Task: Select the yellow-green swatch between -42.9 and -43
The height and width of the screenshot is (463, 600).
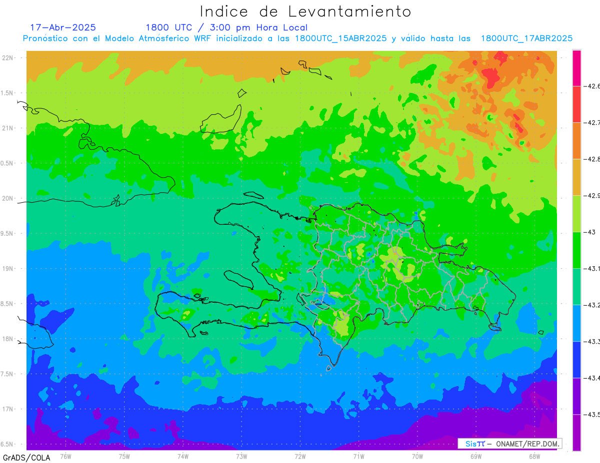Action: pos(577,213)
